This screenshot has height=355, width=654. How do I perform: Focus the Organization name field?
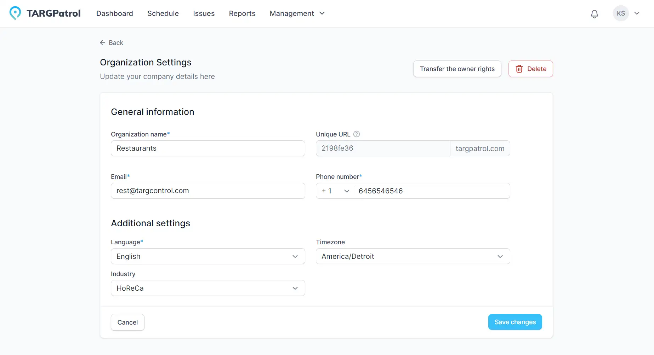tap(208, 149)
